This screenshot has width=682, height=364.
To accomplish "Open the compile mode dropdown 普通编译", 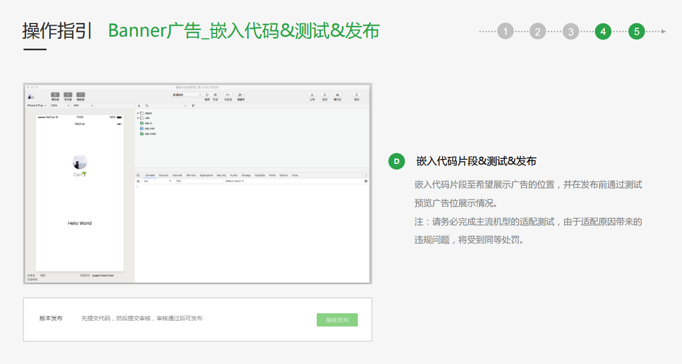I will click(186, 95).
